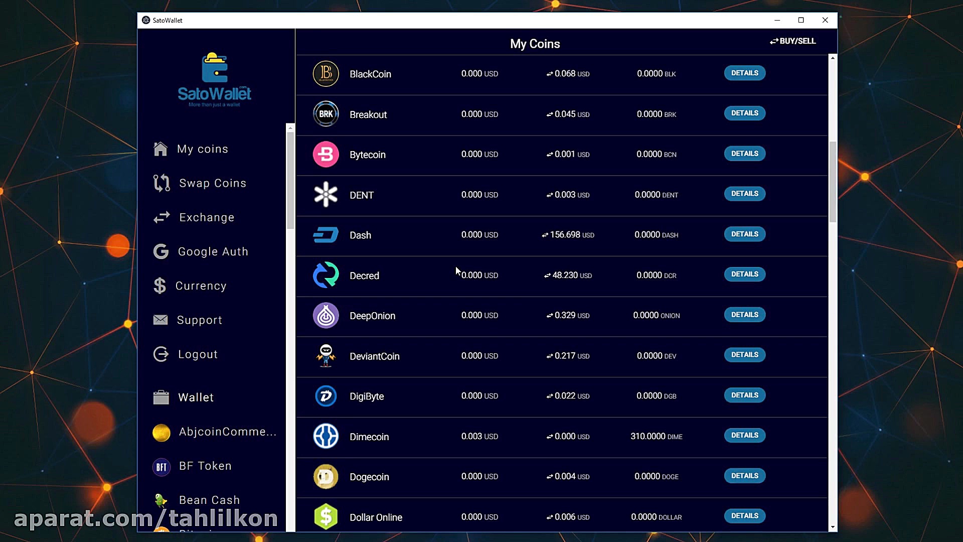Click the Google Auth G icon
Viewport: 963px width, 542px height.
(x=161, y=251)
